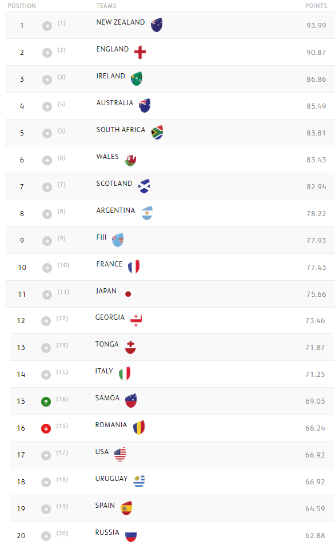
Task: Open the GEORGIA team name link
Action: click(x=110, y=317)
